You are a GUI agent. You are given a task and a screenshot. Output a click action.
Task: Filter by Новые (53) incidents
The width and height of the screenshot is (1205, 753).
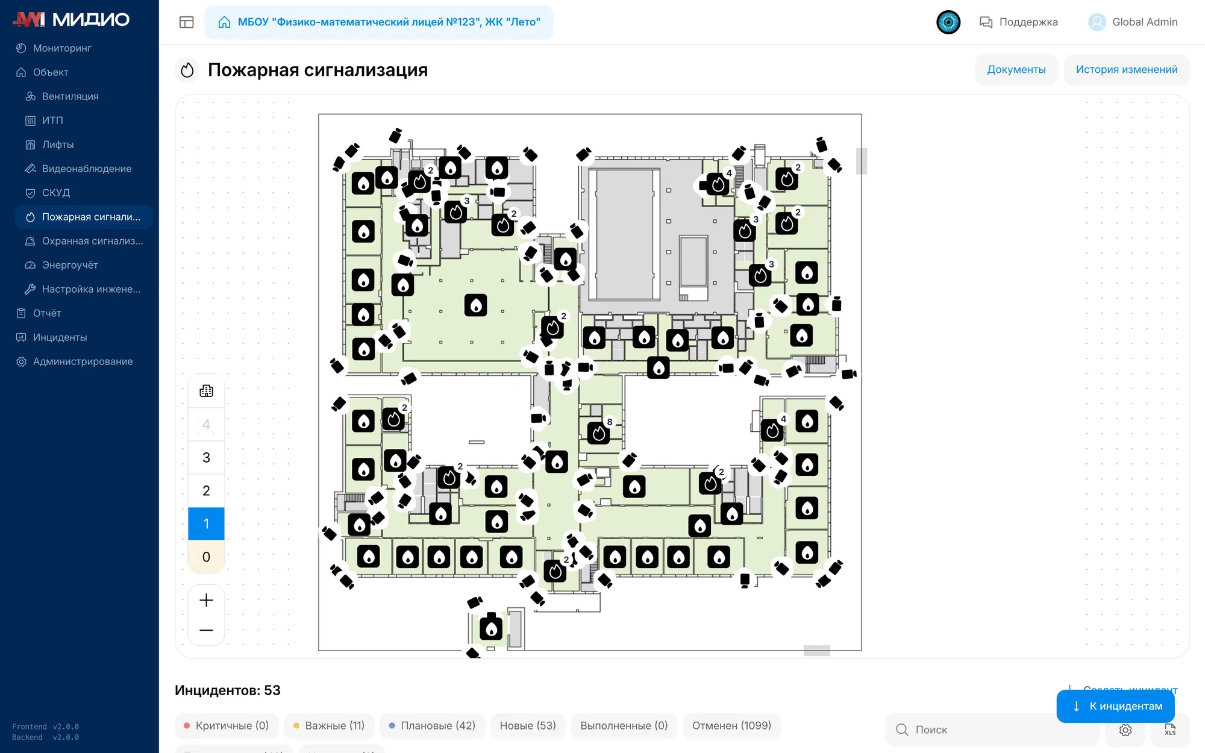[528, 726]
